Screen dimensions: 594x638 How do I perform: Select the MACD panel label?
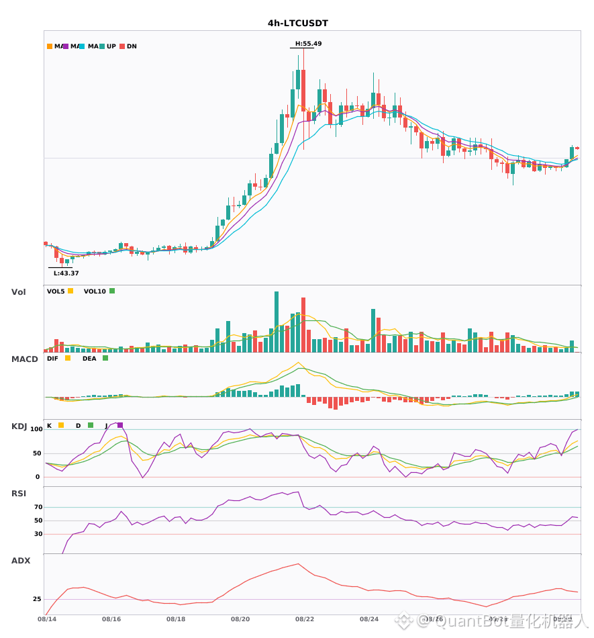coord(24,359)
